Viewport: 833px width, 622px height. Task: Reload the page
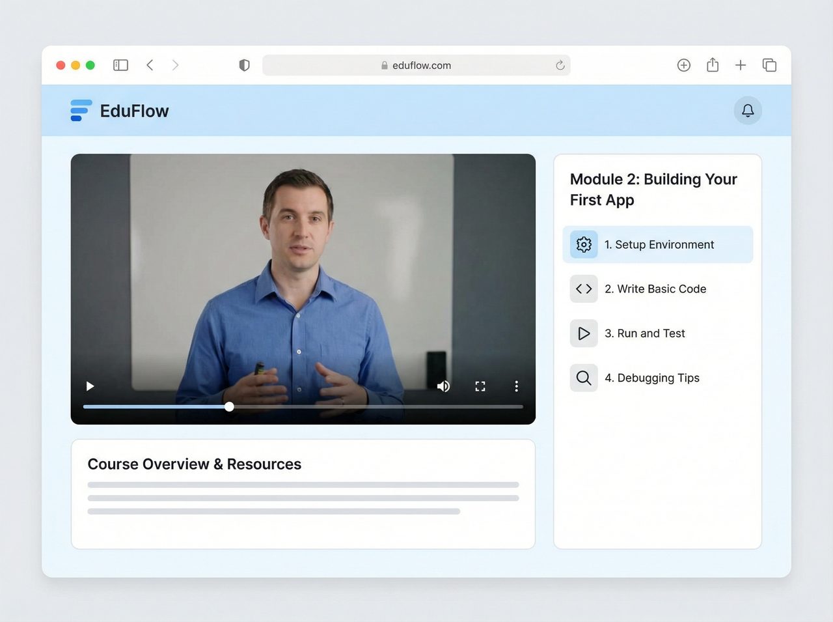click(560, 65)
